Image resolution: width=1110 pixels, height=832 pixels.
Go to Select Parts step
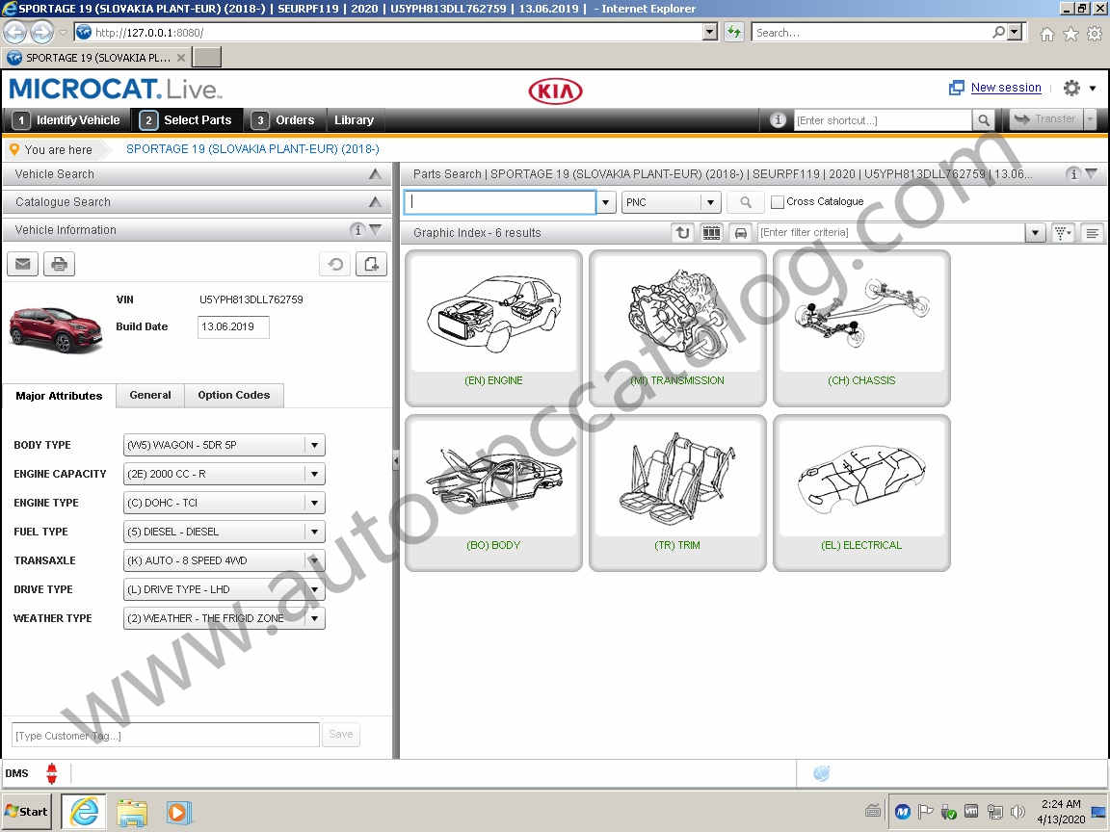coord(187,120)
